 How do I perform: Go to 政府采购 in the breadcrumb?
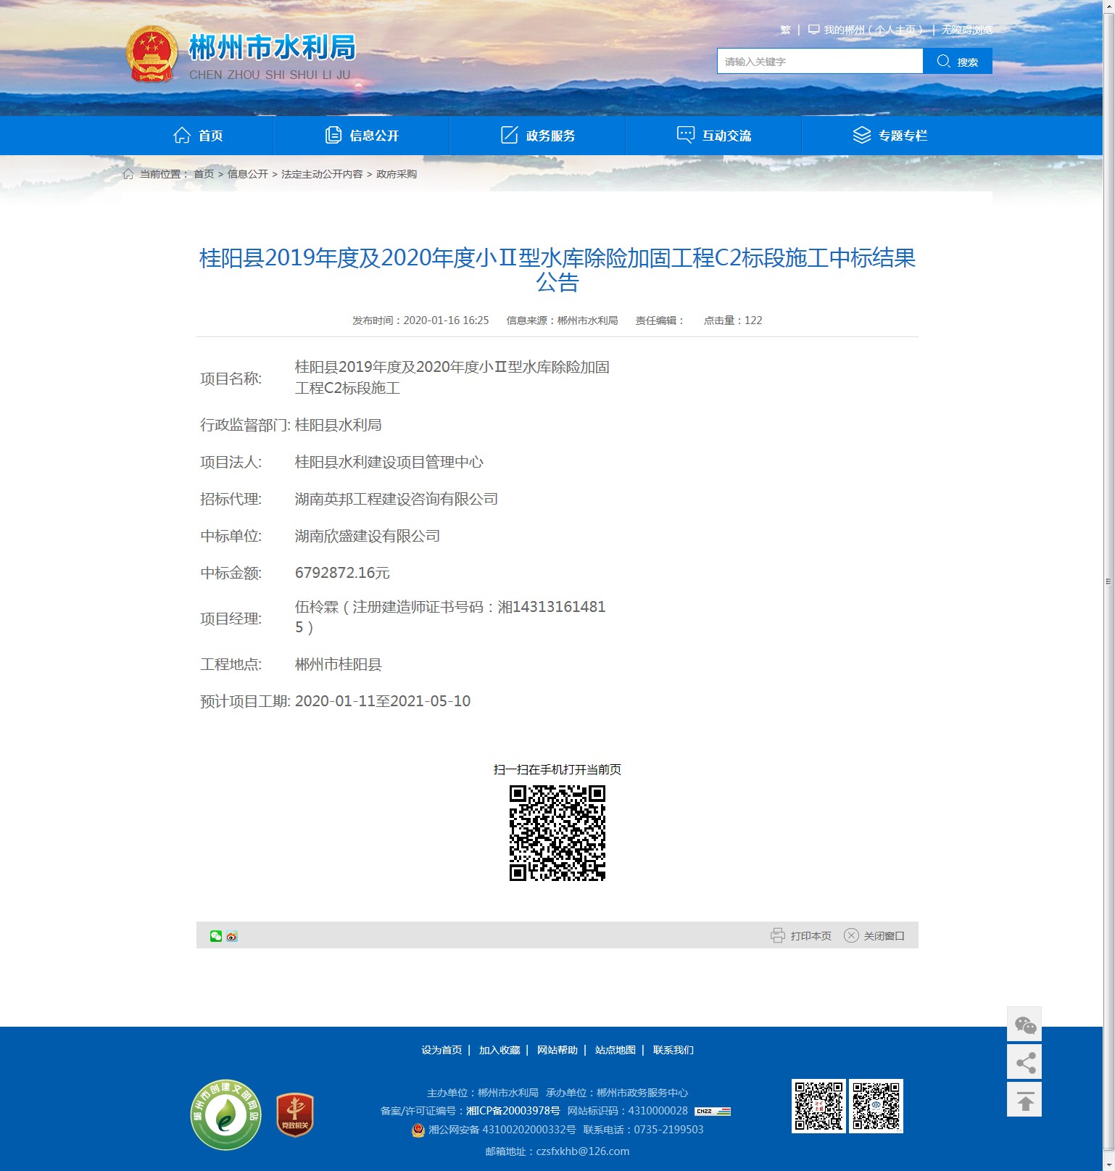pos(397,174)
